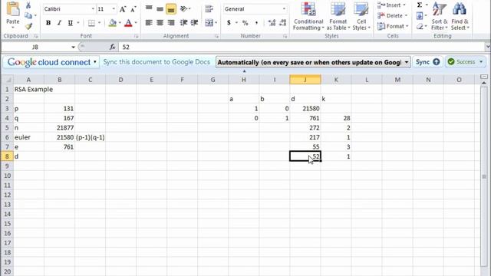
Task: Toggle the highlighted Bottom Align icon
Action: tap(170, 9)
